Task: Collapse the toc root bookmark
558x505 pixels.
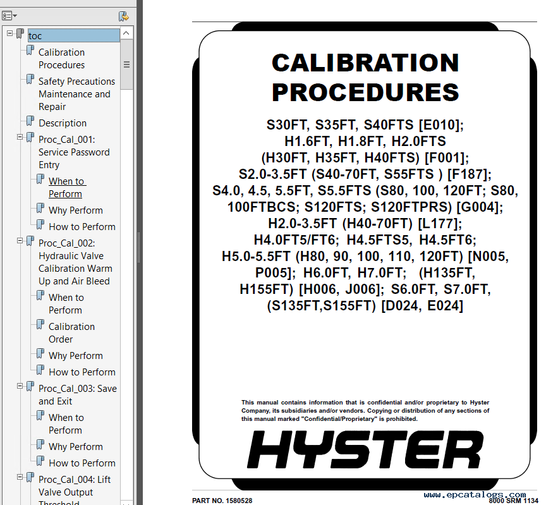Action: pos(10,33)
